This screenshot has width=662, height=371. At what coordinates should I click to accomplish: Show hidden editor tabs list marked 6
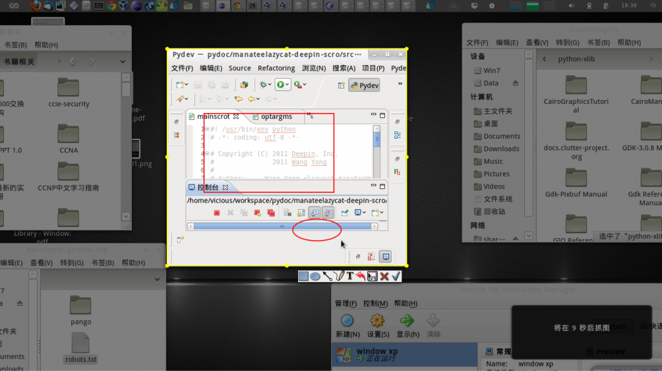pyautogui.click(x=310, y=115)
